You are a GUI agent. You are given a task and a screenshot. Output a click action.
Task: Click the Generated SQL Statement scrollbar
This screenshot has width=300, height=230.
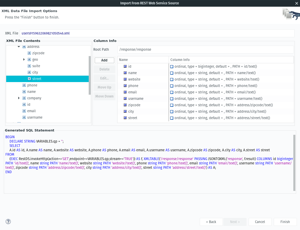pos(294,163)
